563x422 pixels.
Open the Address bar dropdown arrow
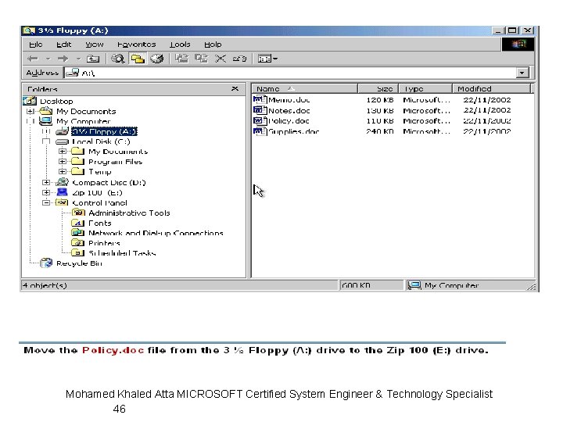522,73
